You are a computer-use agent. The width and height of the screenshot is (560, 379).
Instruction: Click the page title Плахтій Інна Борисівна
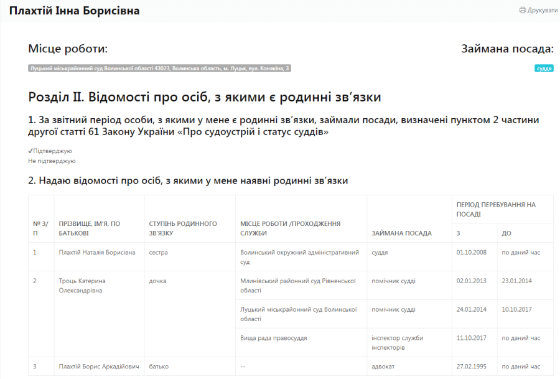pyautogui.click(x=74, y=11)
